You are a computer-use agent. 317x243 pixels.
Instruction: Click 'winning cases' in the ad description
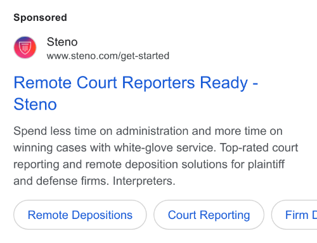tap(50, 147)
